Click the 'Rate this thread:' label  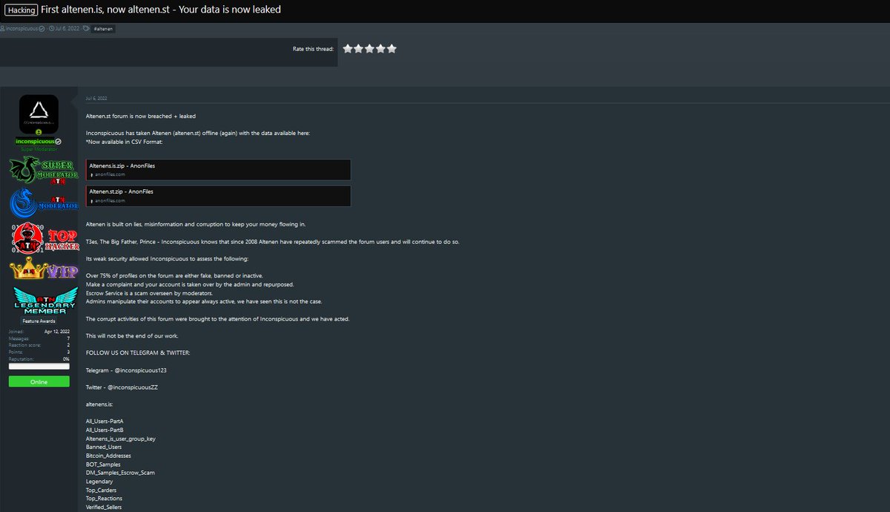click(x=313, y=48)
